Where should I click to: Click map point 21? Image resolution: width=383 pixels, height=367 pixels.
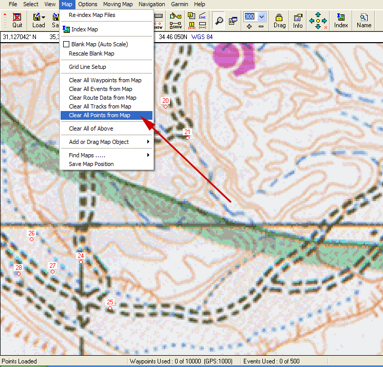click(187, 138)
